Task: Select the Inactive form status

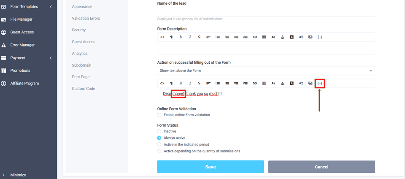Action: [x=159, y=131]
